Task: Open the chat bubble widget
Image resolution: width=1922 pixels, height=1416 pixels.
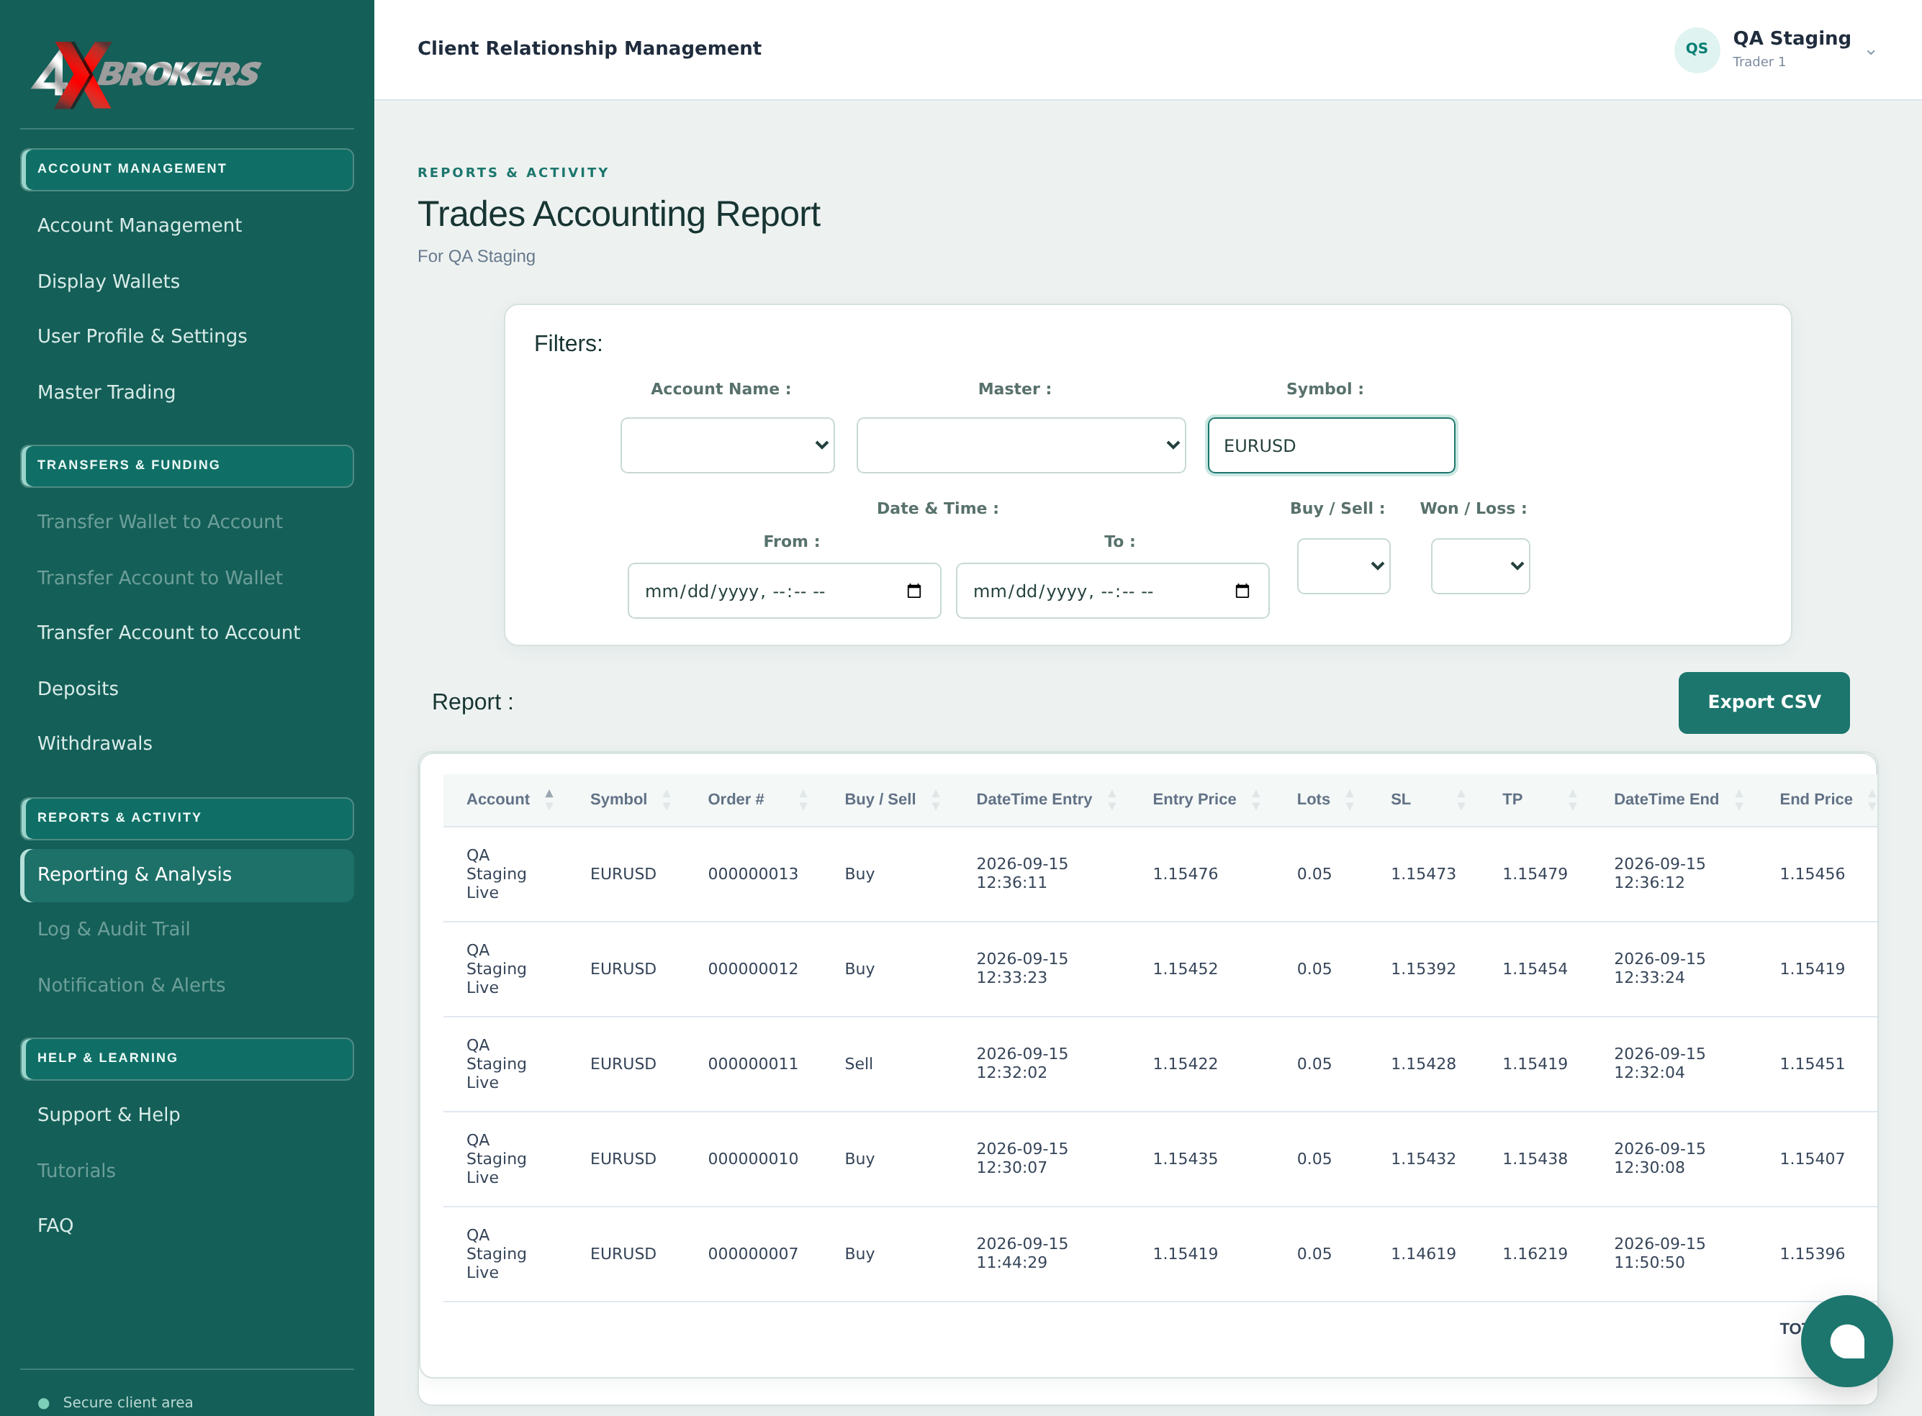Action: point(1846,1340)
